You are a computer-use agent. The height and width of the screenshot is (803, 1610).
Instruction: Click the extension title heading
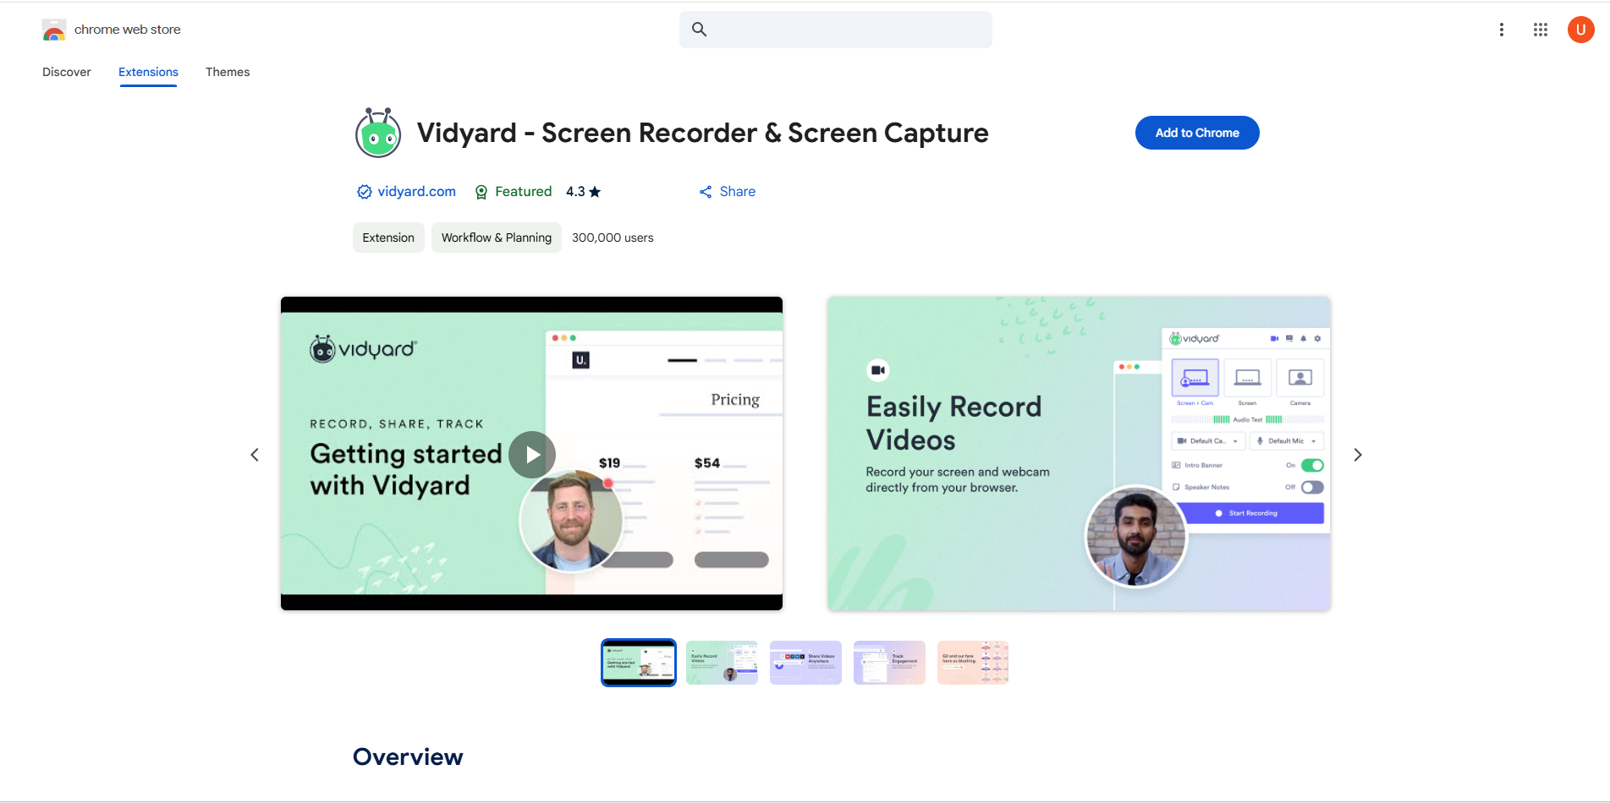coord(702,133)
